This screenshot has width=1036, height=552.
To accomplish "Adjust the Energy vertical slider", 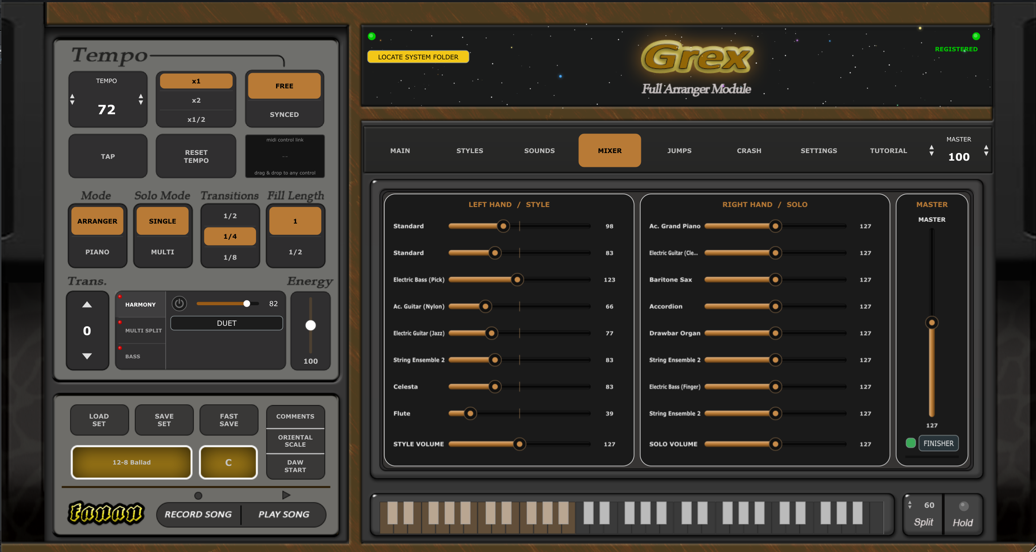I will pyautogui.click(x=310, y=325).
